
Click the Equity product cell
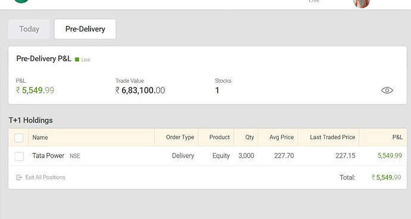[221, 155]
